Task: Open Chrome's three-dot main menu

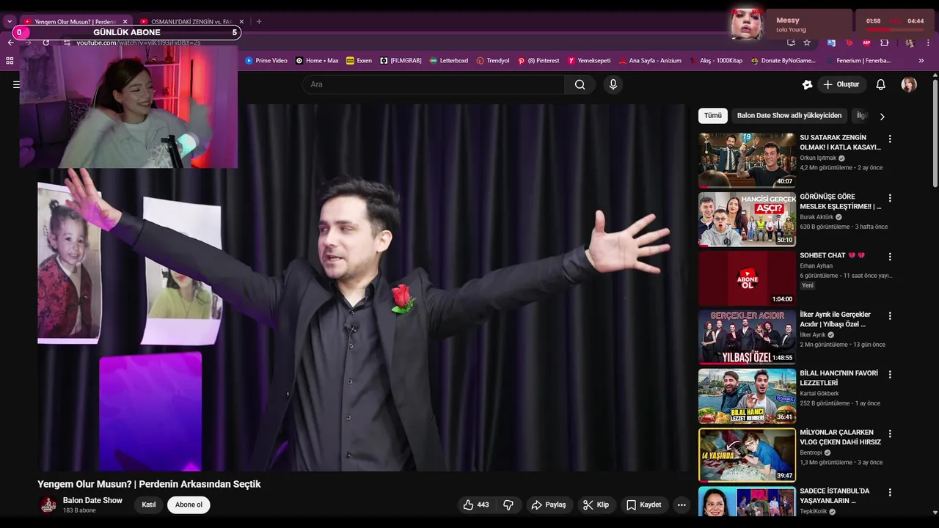Action: (927, 43)
